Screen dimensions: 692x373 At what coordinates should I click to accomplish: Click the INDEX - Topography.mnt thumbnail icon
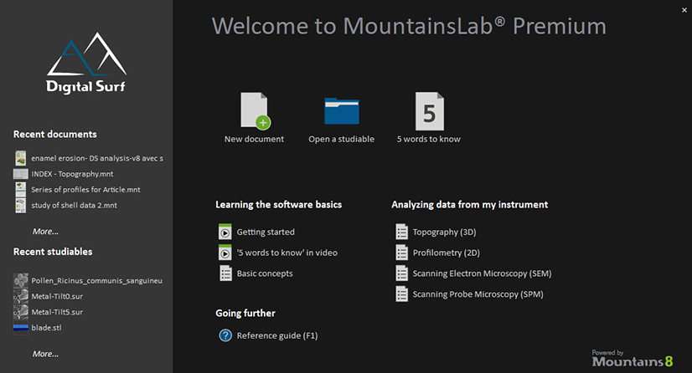point(20,174)
